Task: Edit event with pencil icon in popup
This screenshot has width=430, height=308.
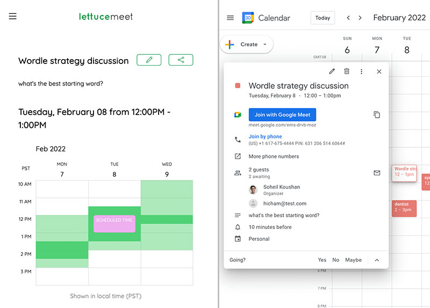Action: click(x=332, y=71)
